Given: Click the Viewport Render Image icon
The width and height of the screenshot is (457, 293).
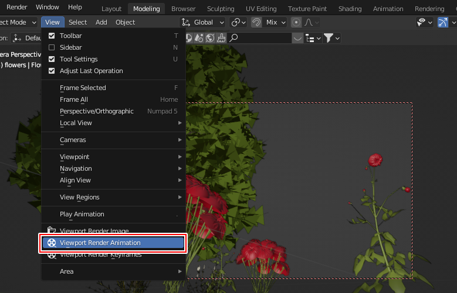Looking at the screenshot, I should click(52, 231).
